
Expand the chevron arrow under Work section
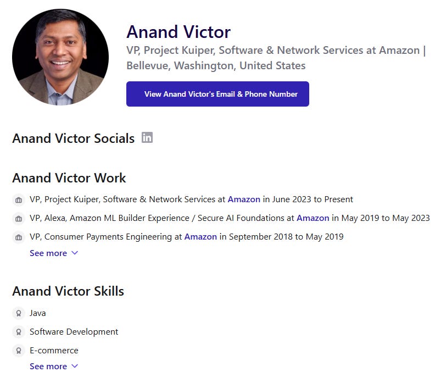[75, 253]
